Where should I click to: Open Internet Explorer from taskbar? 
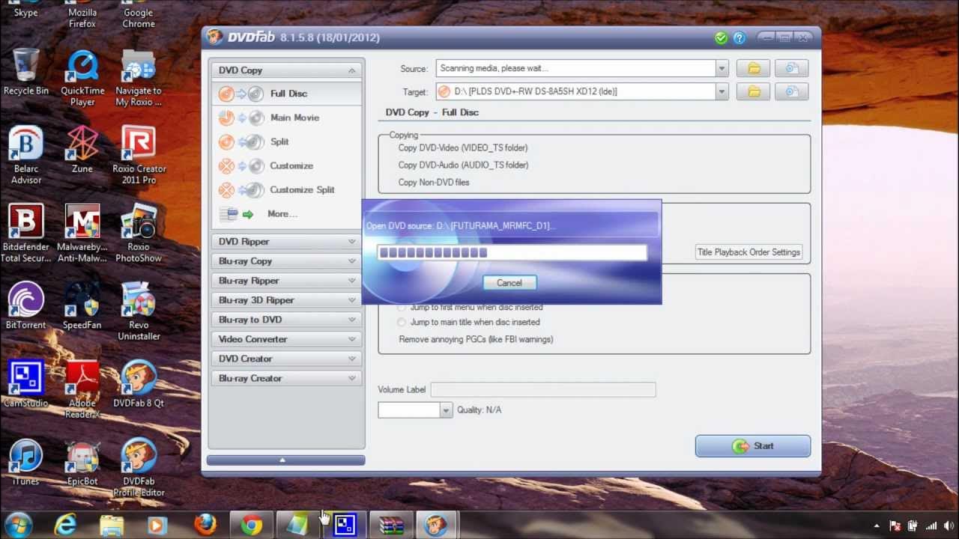tap(66, 526)
